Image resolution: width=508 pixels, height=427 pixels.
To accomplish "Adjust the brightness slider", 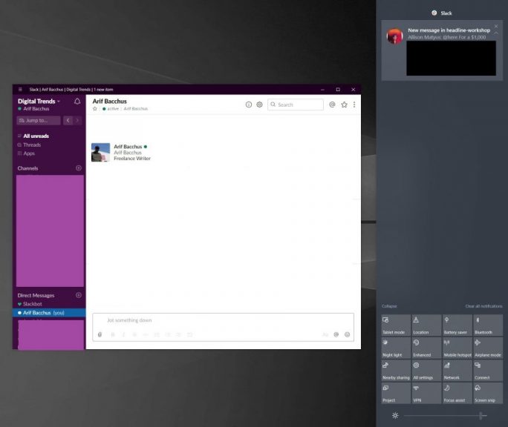I will click(x=445, y=416).
